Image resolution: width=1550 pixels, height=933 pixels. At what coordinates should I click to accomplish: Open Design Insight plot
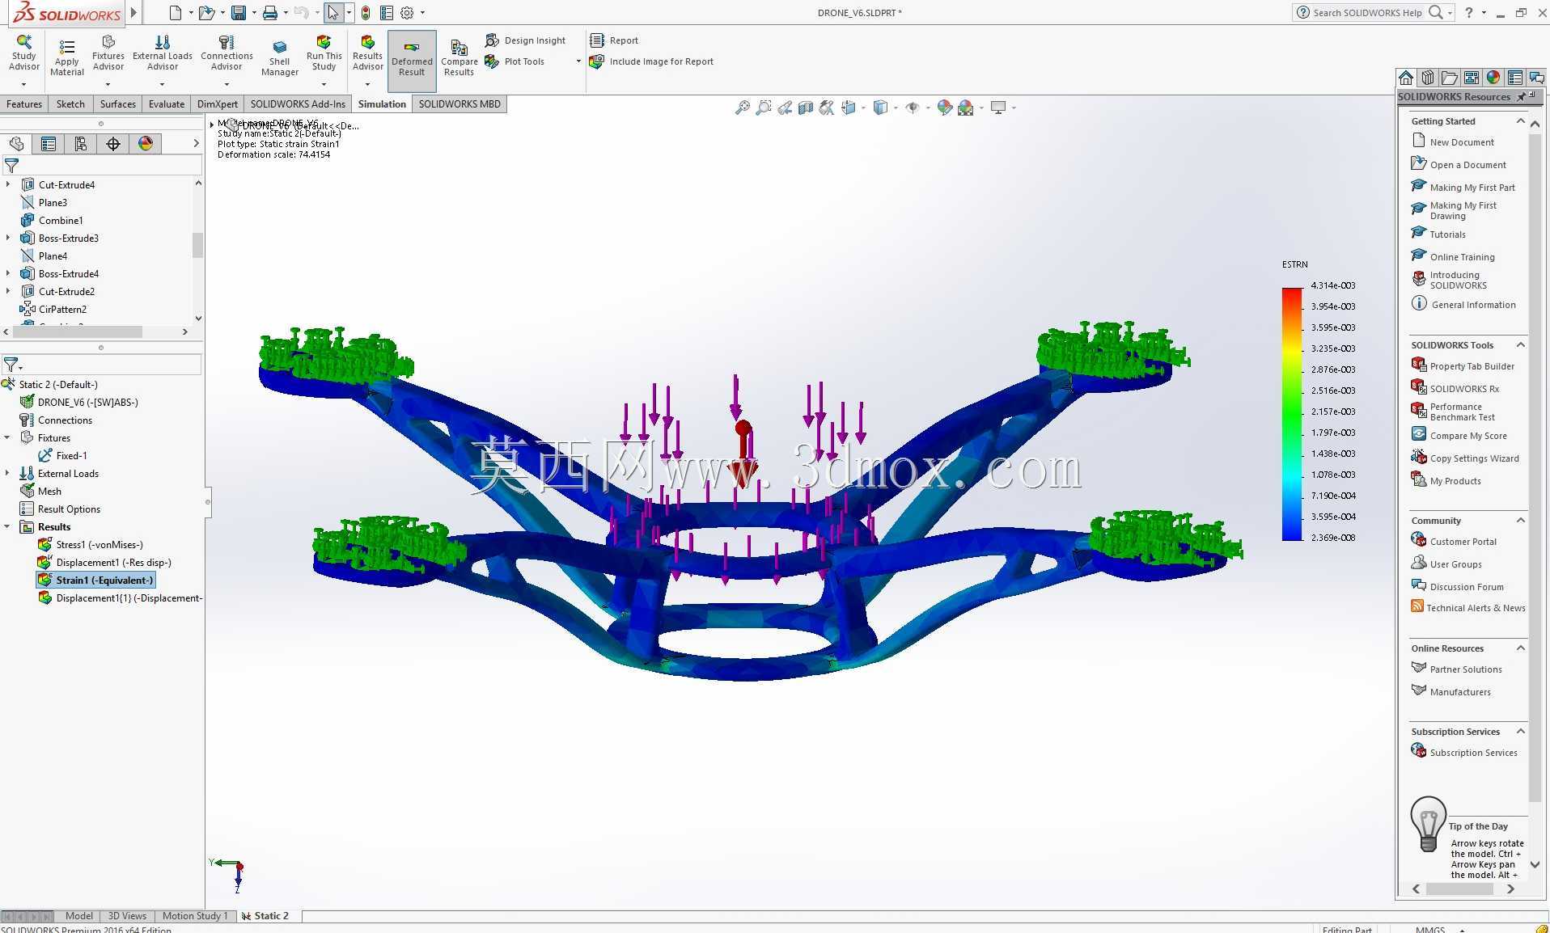[525, 40]
